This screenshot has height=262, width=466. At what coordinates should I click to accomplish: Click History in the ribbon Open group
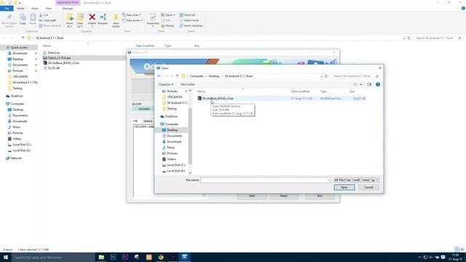(x=168, y=26)
